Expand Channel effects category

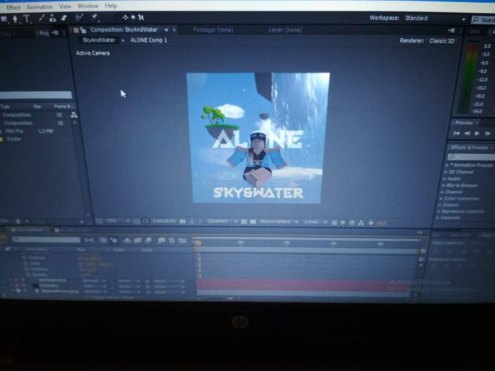pos(442,192)
